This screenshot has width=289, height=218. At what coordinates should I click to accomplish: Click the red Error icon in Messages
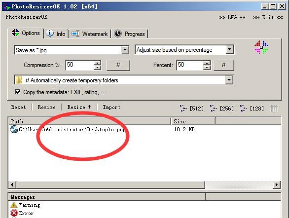(14, 213)
